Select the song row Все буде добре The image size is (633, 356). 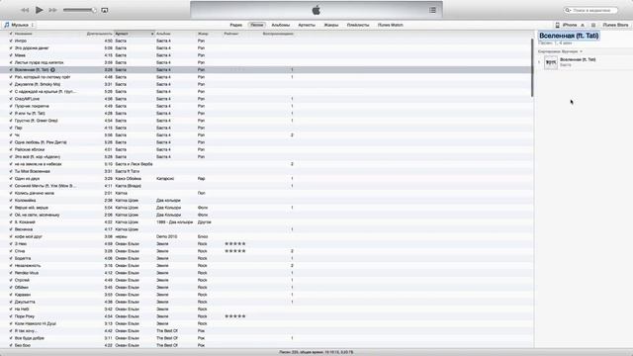266,338
